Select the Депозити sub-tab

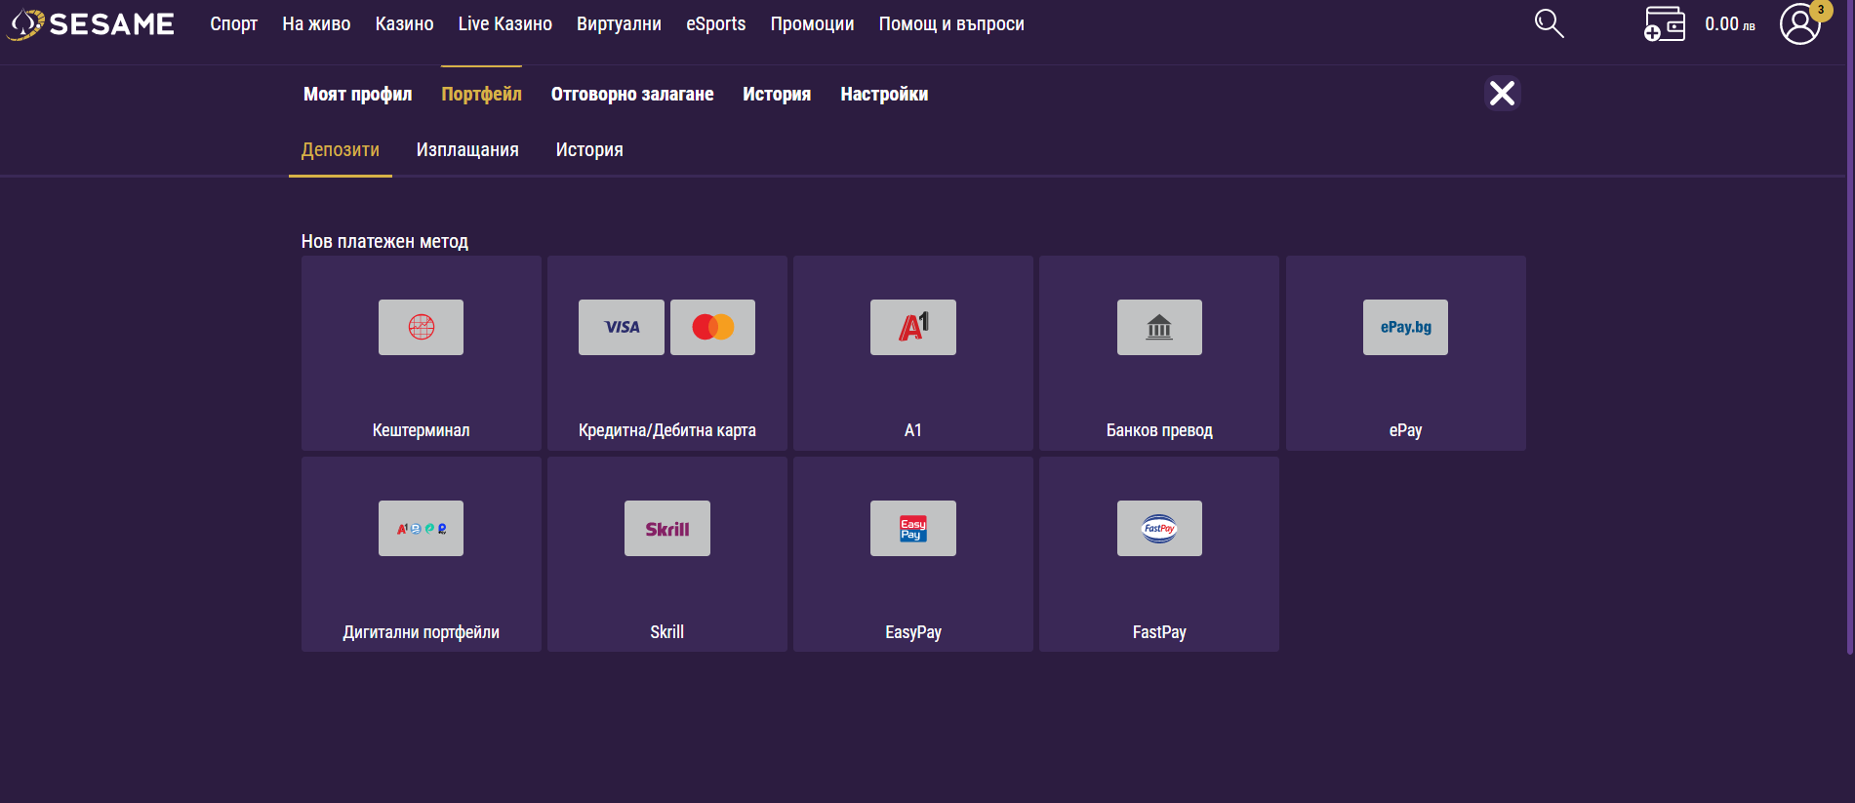click(341, 149)
